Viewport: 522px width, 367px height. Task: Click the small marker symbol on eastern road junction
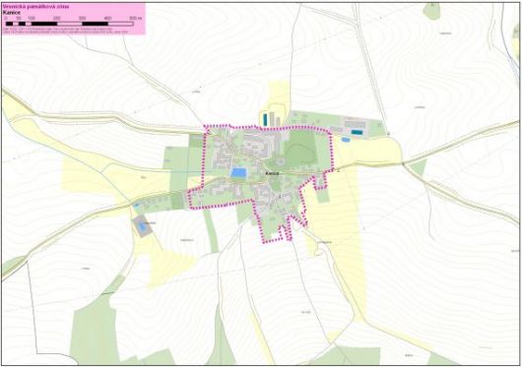point(389,134)
